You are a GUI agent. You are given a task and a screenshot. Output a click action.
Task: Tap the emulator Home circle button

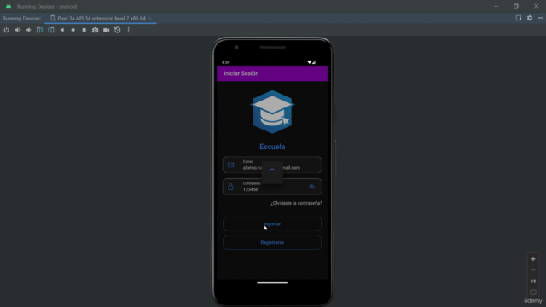click(x=73, y=30)
